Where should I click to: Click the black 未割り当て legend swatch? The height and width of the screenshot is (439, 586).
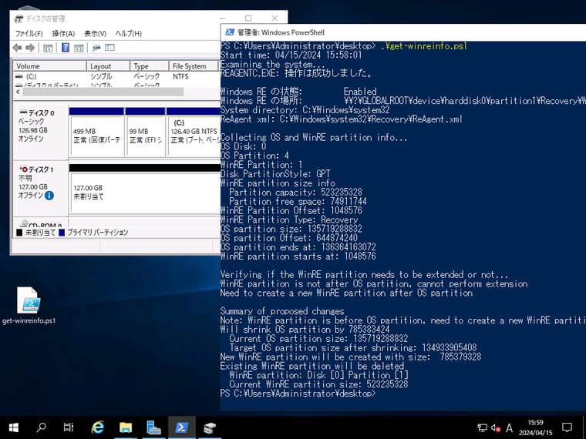pos(19,233)
